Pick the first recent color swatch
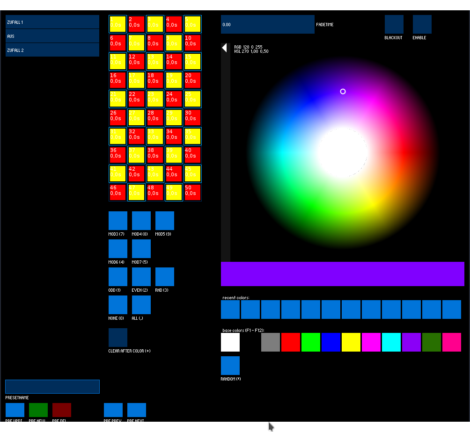The image size is (470, 432). click(230, 310)
